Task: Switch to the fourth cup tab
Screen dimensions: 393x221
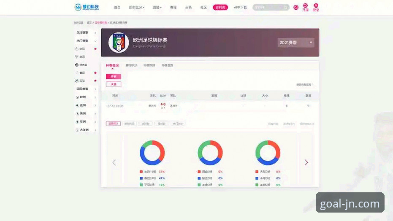Action: click(x=167, y=65)
